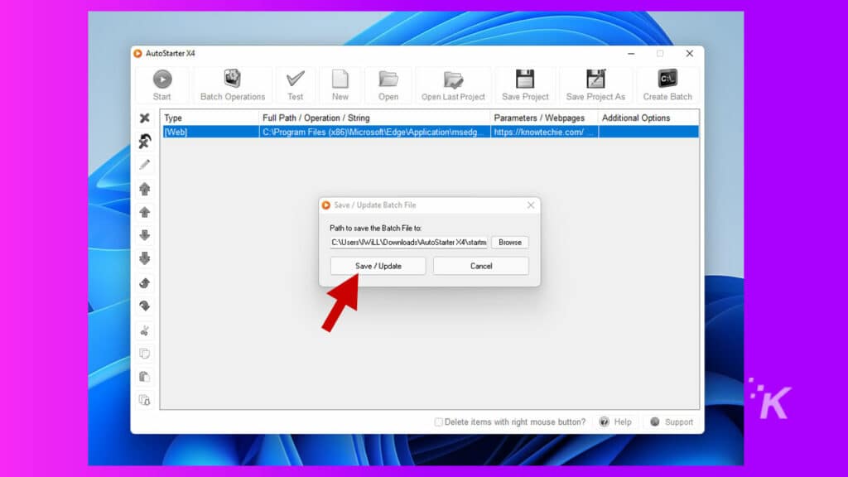This screenshot has width=848, height=477.
Task: Sort by the Type column header
Action: click(210, 118)
